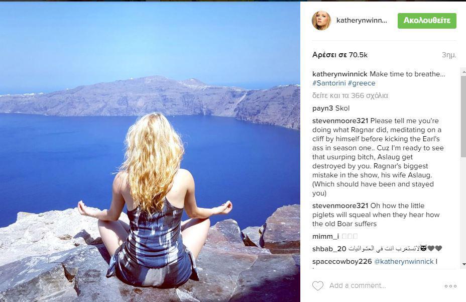Load all 366 comments link
Viewport: 466px width, 302px height.
[x=350, y=95]
